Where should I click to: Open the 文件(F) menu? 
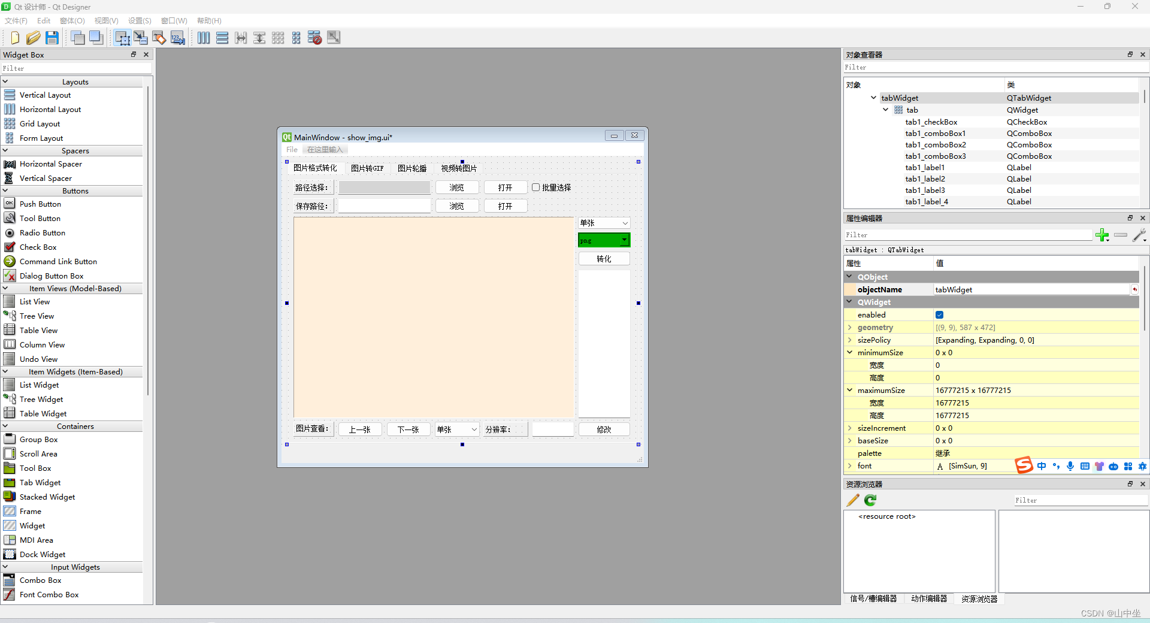(x=16, y=20)
